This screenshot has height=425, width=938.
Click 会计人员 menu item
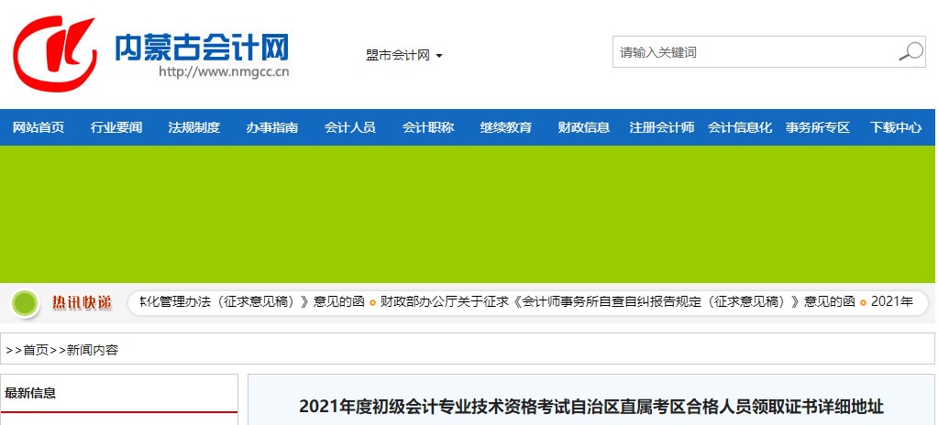click(x=350, y=127)
